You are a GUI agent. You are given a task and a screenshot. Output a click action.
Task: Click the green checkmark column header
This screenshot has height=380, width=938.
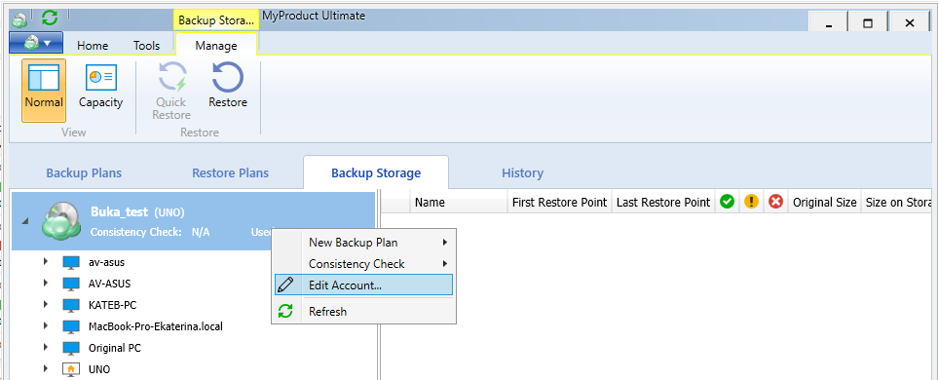click(x=727, y=202)
